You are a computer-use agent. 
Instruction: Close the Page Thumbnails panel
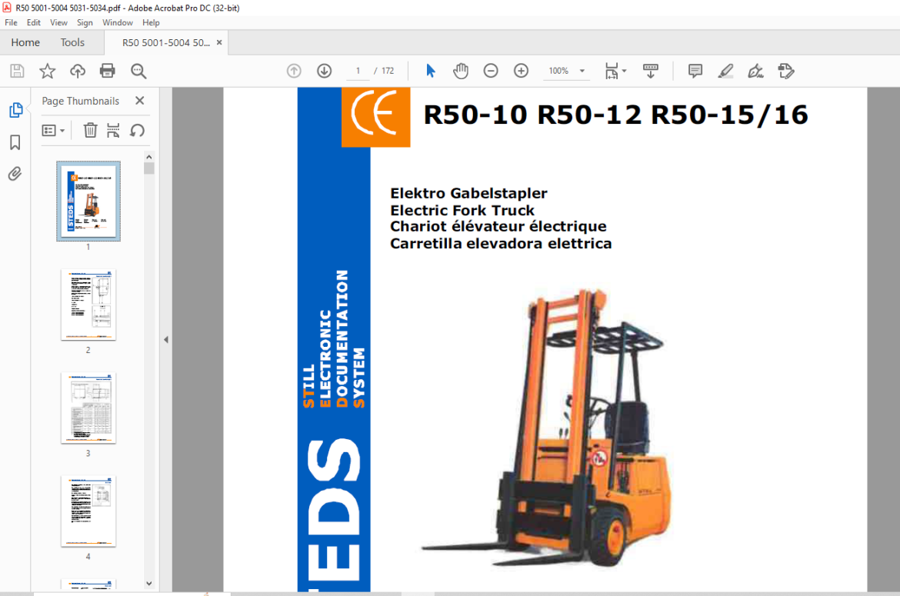pyautogui.click(x=139, y=101)
